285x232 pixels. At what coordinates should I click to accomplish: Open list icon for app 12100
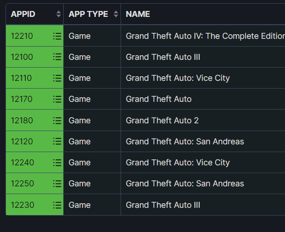[x=57, y=57]
